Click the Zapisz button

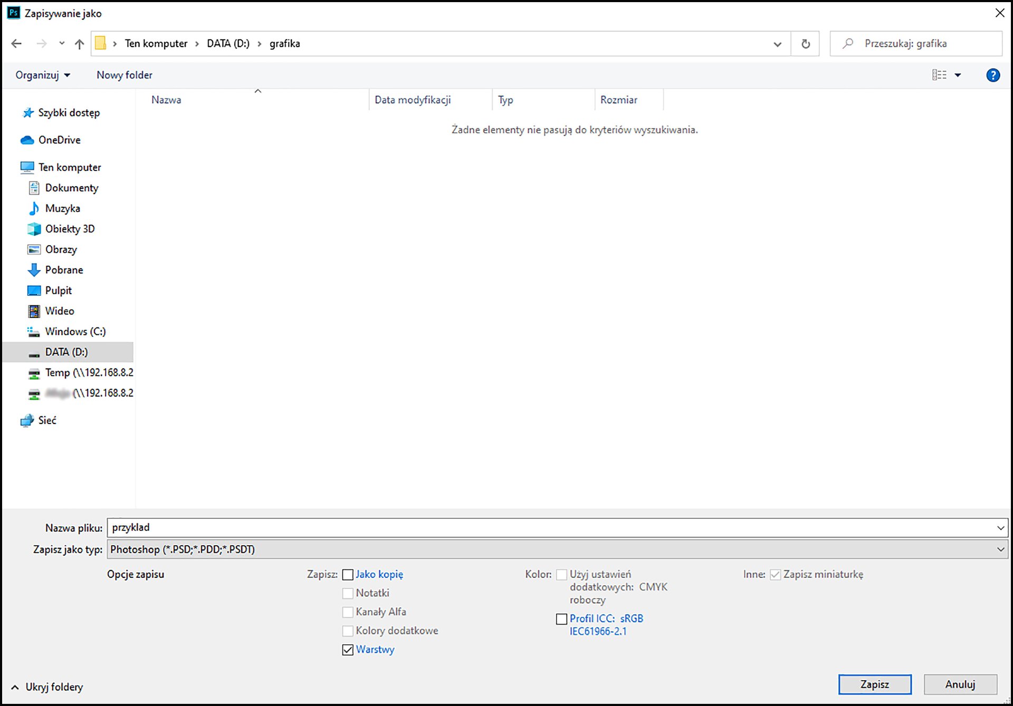click(x=874, y=684)
